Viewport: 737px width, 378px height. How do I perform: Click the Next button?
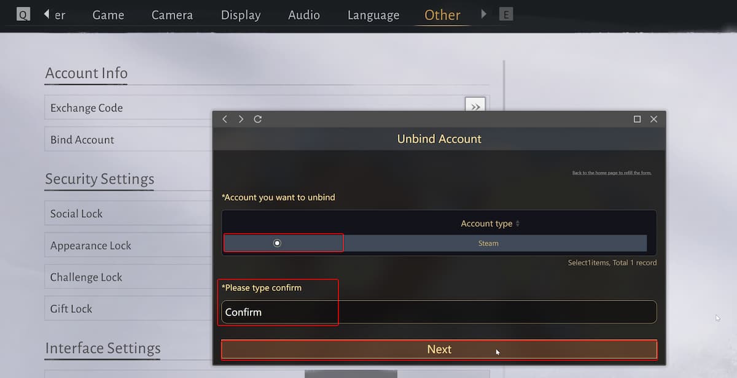(x=439, y=349)
